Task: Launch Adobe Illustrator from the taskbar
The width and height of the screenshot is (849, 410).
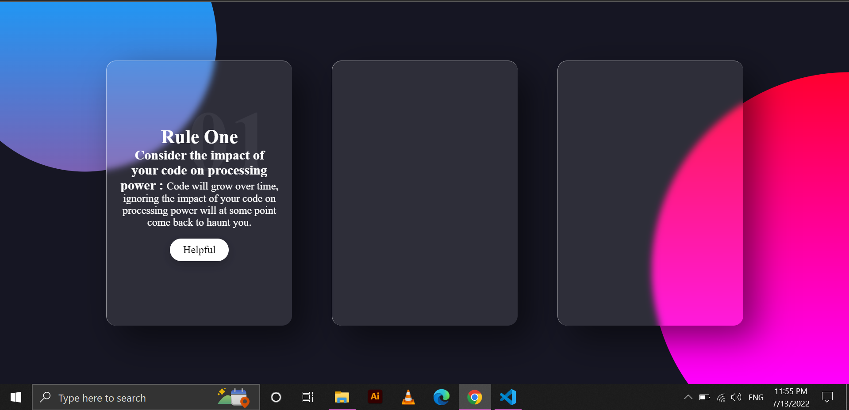Action: click(375, 397)
